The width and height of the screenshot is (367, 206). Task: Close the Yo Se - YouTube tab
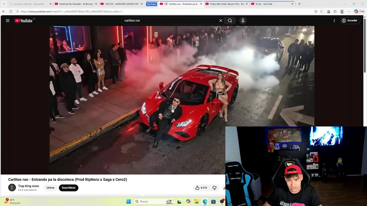292,4
